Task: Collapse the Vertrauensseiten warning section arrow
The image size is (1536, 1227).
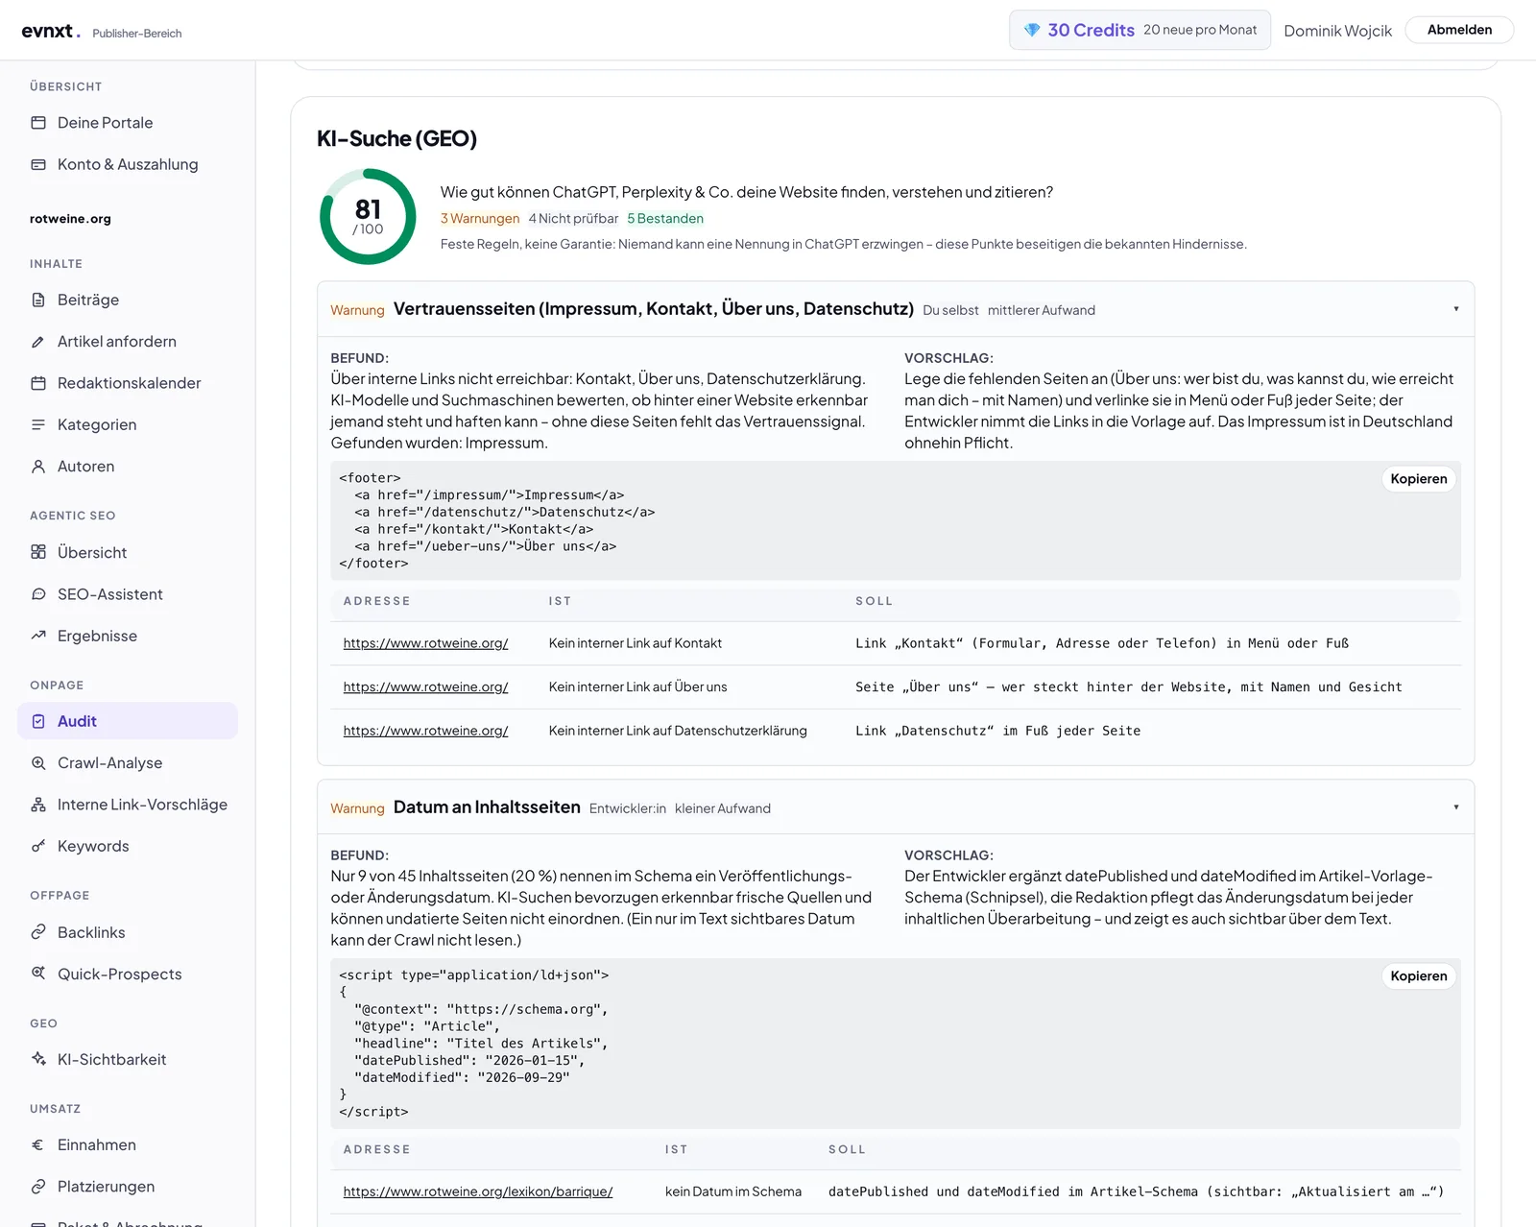Action: click(x=1455, y=309)
